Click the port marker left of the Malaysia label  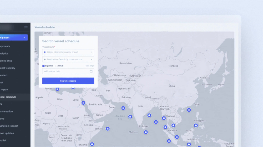pos(165,127)
